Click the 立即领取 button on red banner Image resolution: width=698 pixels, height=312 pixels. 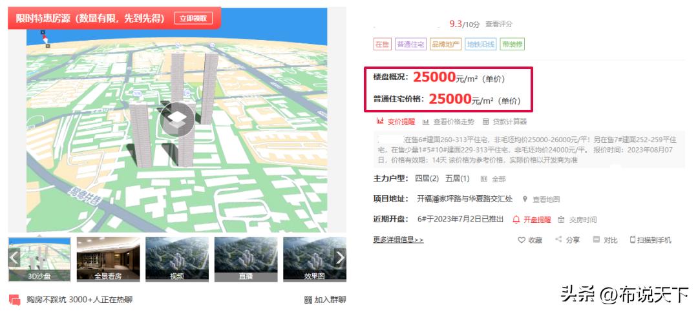click(x=193, y=18)
